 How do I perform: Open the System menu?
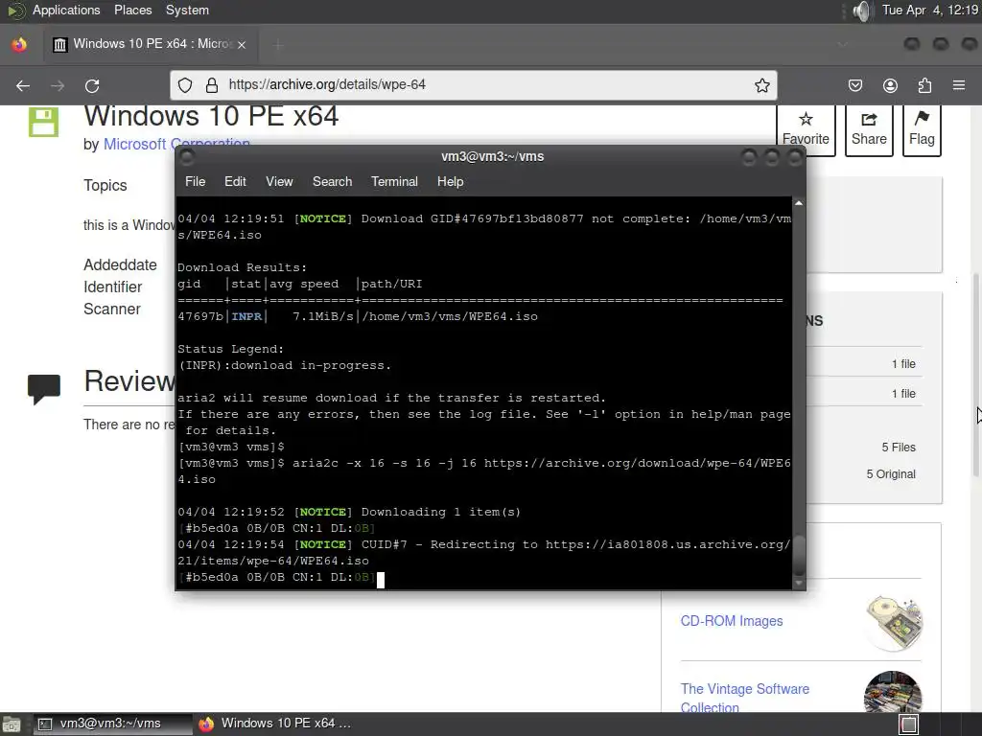point(187,11)
